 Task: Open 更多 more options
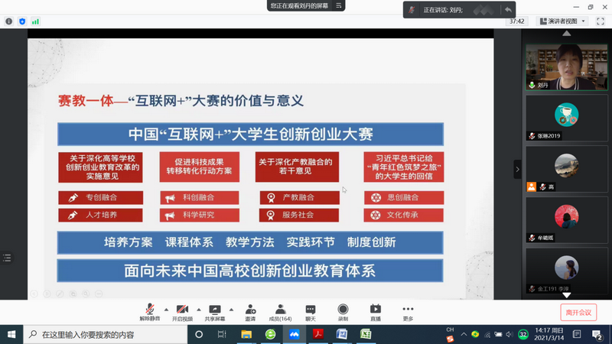click(408, 312)
